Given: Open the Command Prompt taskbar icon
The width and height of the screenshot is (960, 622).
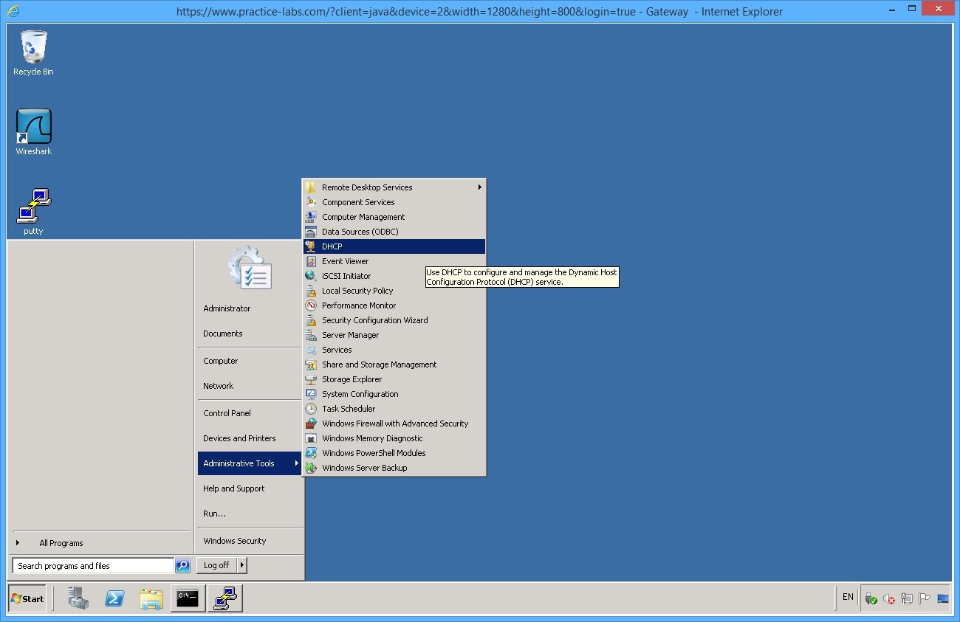Looking at the screenshot, I should pos(188,598).
